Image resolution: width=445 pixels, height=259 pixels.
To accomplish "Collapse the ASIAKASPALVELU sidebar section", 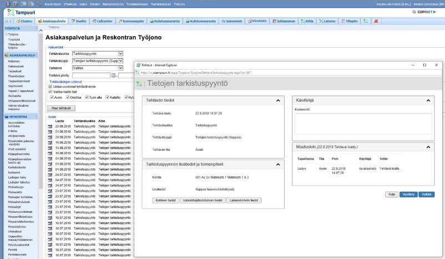I will pos(36,55).
